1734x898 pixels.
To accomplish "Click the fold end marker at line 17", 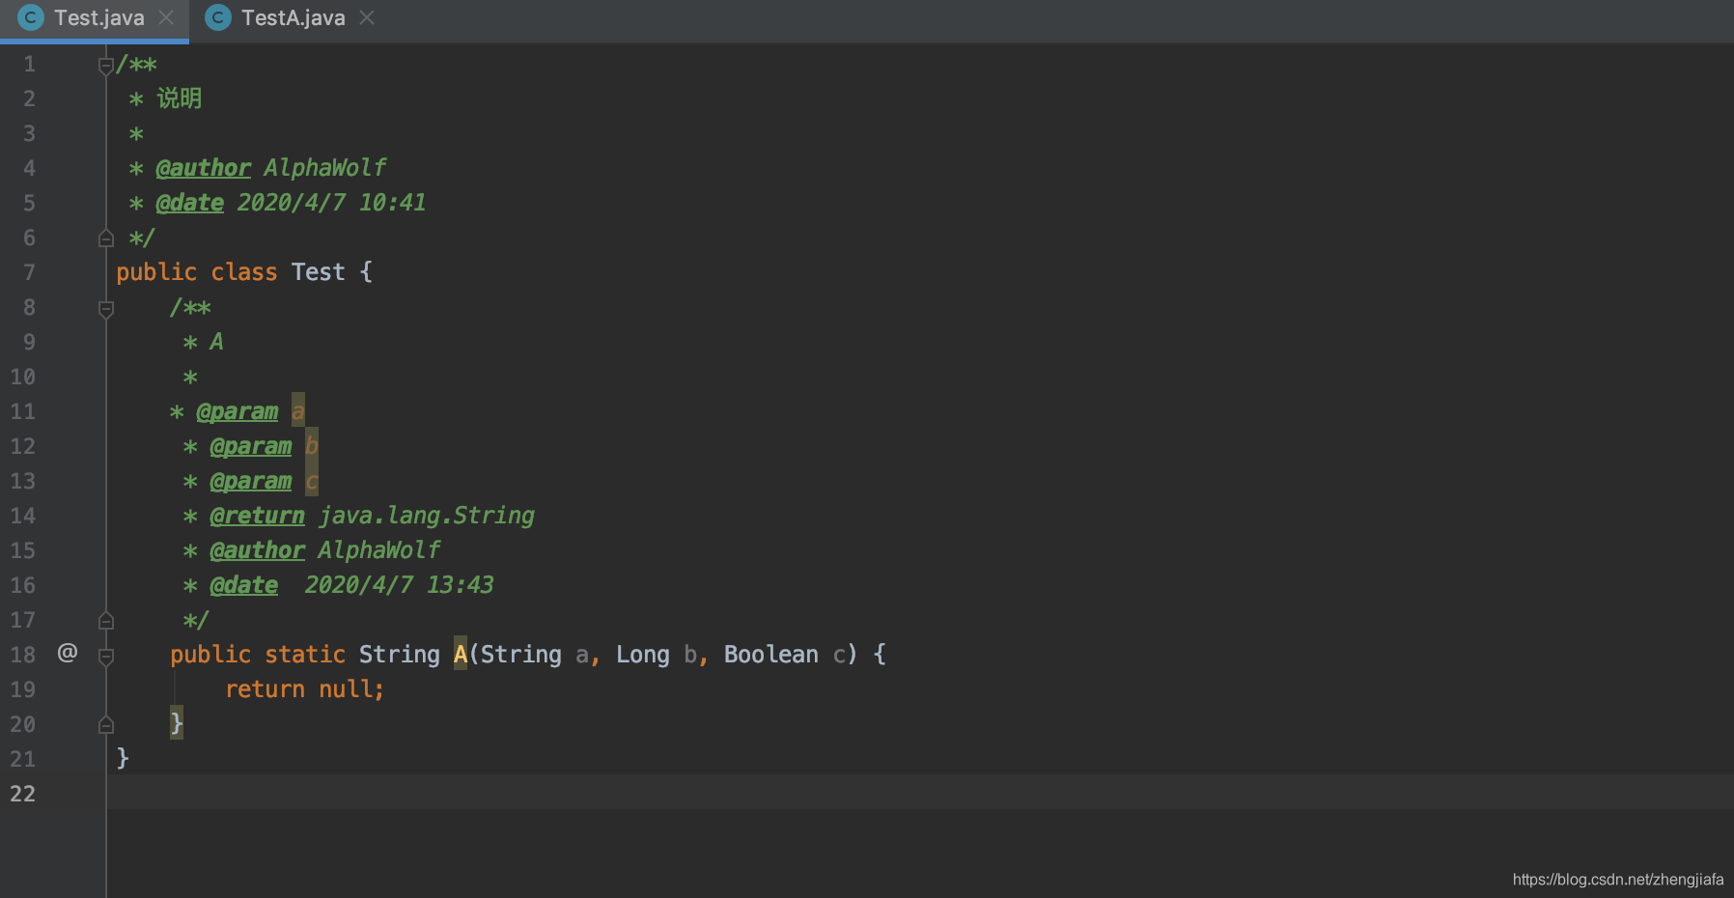I will click(x=106, y=620).
